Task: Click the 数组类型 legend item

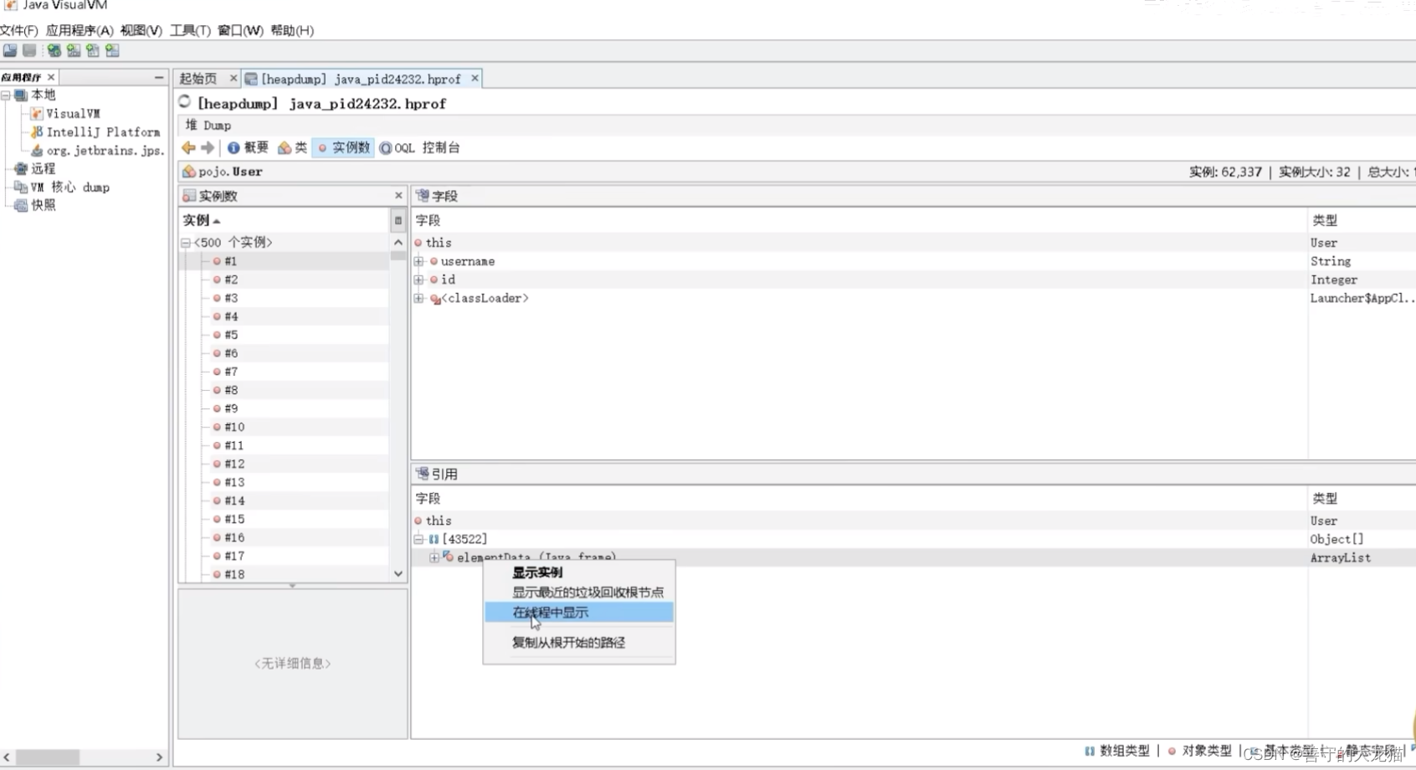Action: tap(1117, 751)
